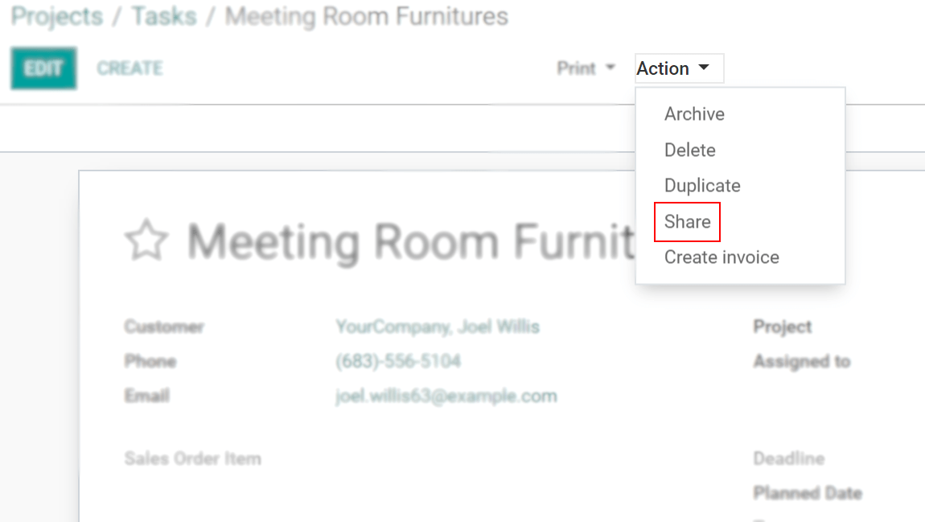Choose Create invoice from menu
The height and width of the screenshot is (522, 925).
tap(721, 257)
